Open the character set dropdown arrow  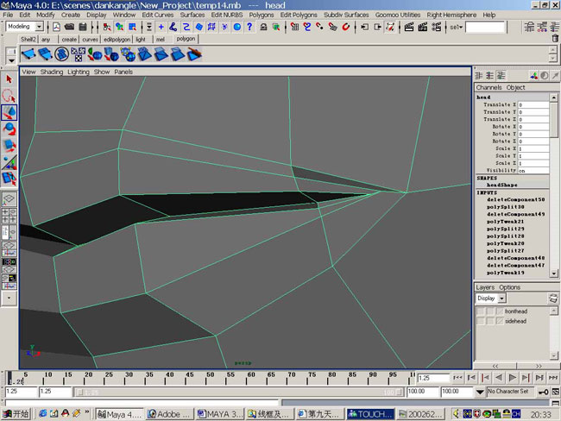click(480, 392)
